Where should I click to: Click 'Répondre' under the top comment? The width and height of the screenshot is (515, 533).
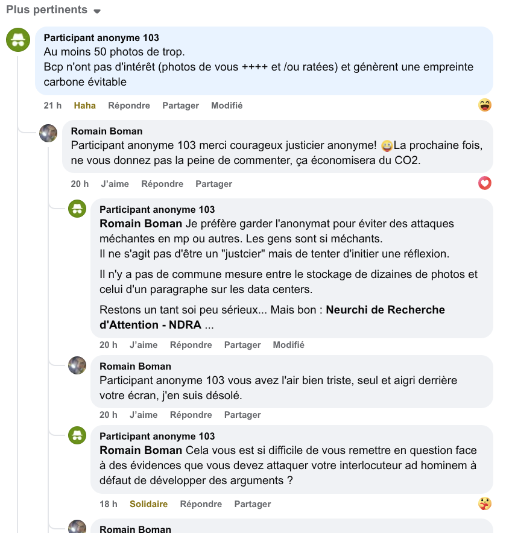(x=129, y=106)
